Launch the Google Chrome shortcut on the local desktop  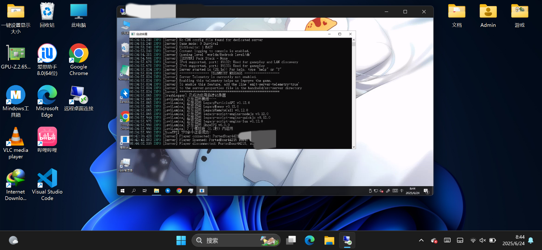click(x=79, y=60)
